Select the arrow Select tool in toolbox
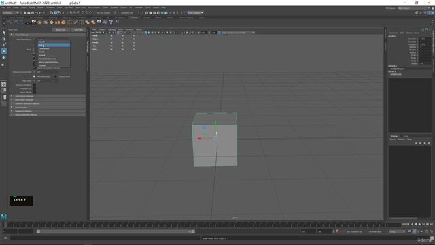Viewport: 435px width, 245px height. pyautogui.click(x=4, y=33)
